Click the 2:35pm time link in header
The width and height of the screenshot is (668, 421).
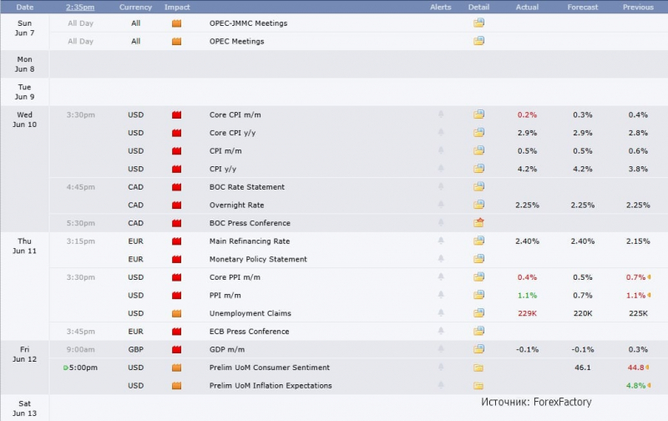point(80,8)
